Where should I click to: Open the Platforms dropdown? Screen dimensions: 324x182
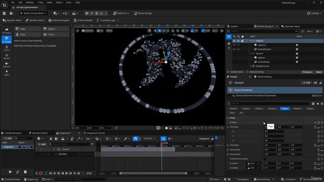tap(121, 13)
